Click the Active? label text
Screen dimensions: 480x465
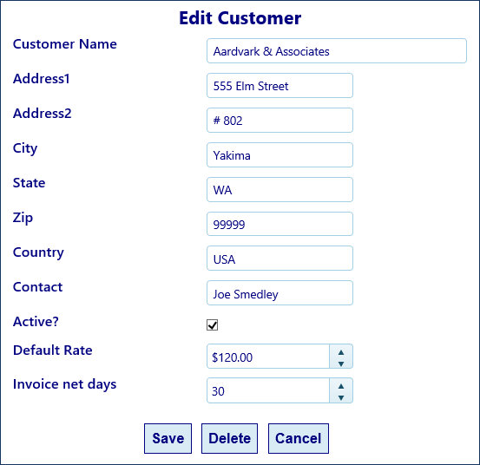[36, 322]
